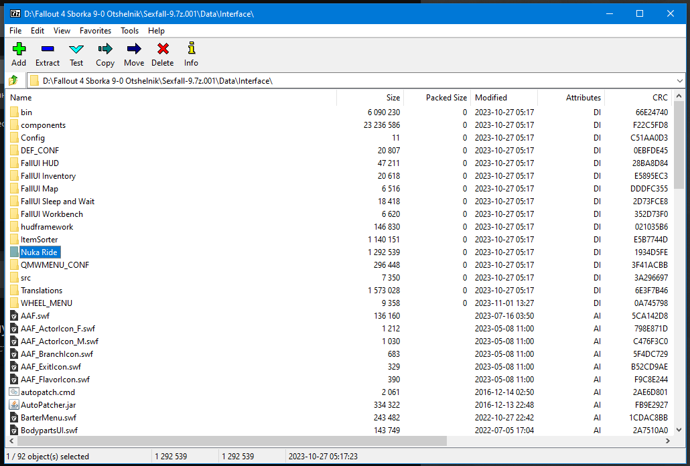The height and width of the screenshot is (466, 690).
Task: Click the address bar path field
Action: (x=335, y=80)
